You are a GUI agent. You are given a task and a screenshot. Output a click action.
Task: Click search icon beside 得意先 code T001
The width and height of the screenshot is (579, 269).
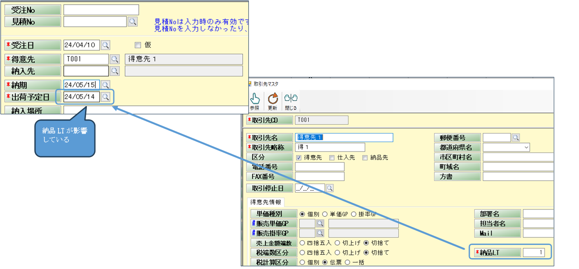coord(115,59)
